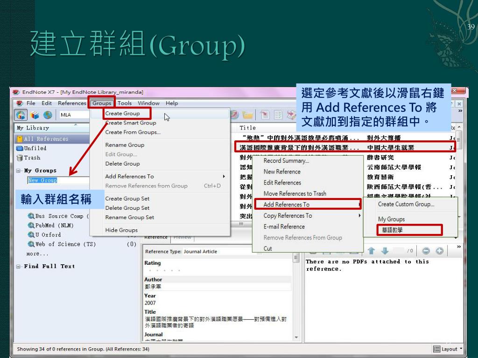Choose Create Custom Group... in submenu
Screen dimensions: 478x358
(x=406, y=204)
